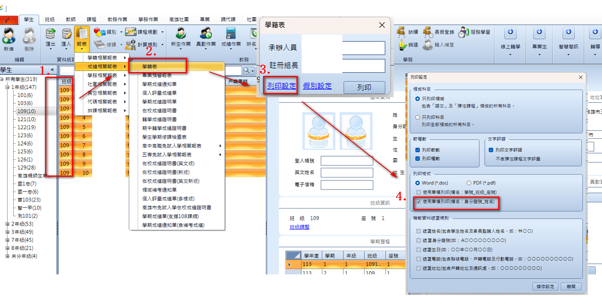Image resolution: width=602 pixels, height=298 pixels.
Task: Toggle 使用單檔列印 身分證號_姓名 checkbox
Action: click(418, 202)
